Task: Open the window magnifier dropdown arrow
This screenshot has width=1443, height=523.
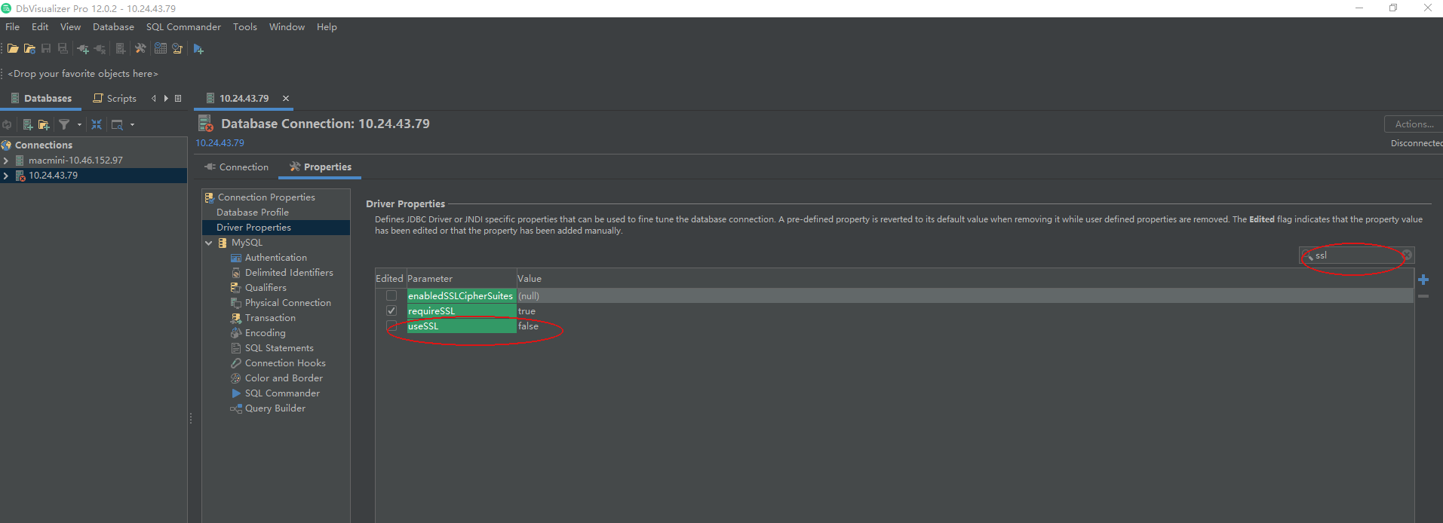Action: (132, 124)
